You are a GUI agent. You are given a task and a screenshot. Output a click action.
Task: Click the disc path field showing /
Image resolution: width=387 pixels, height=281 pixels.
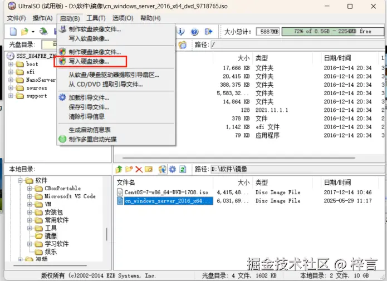click(297, 45)
